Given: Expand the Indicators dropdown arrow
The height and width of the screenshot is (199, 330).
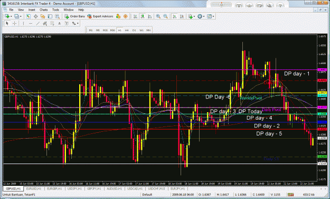Looking at the screenshot, I should pyautogui.click(x=194, y=16).
